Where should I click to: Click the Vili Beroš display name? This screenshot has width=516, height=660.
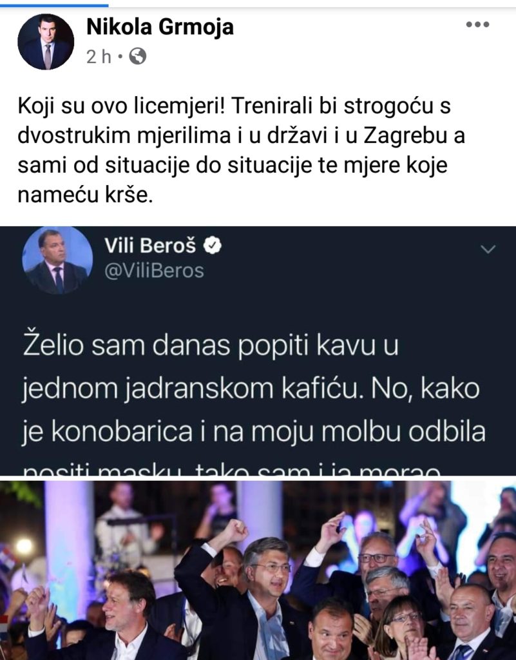[150, 245]
